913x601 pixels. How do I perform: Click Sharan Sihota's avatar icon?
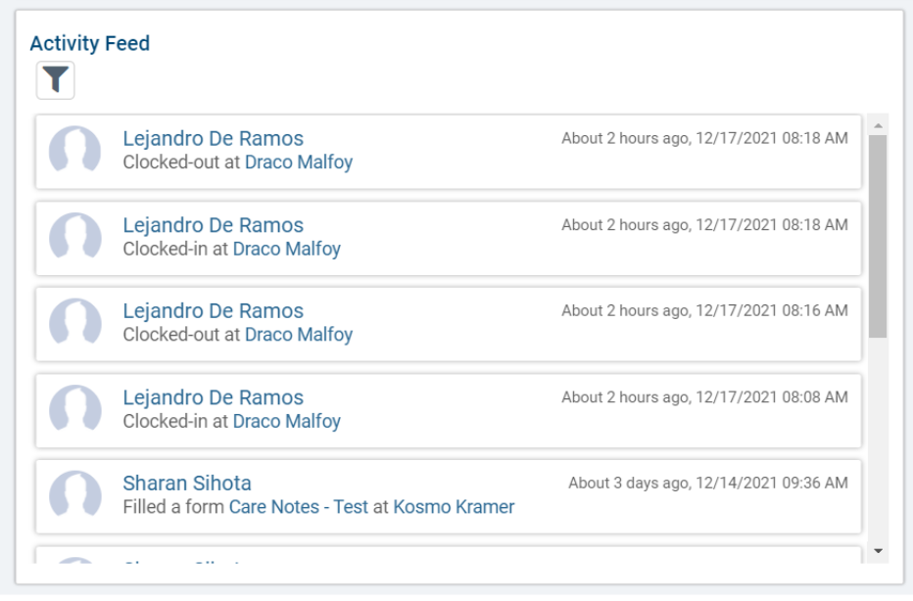click(75, 495)
